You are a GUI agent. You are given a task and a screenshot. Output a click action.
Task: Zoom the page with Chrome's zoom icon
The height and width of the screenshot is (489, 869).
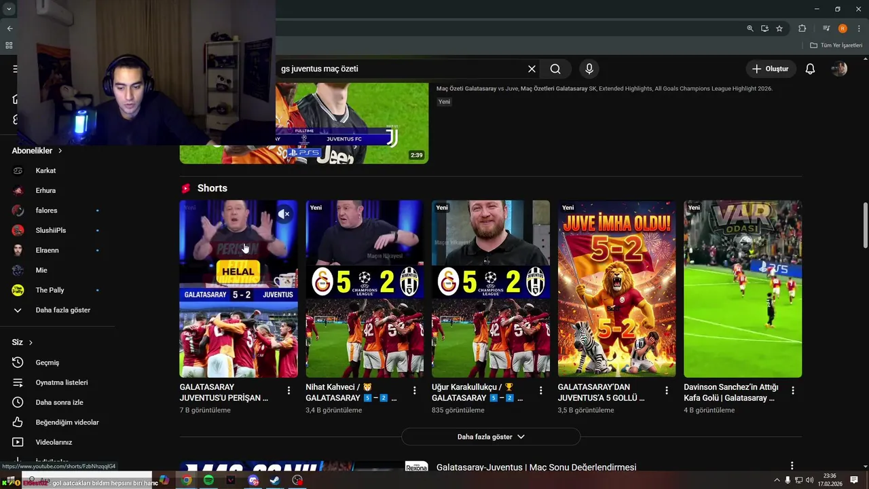(750, 29)
